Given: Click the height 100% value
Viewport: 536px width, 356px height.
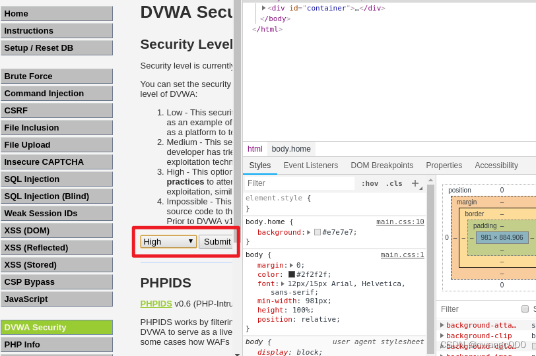Looking at the screenshot, I should pos(301,311).
